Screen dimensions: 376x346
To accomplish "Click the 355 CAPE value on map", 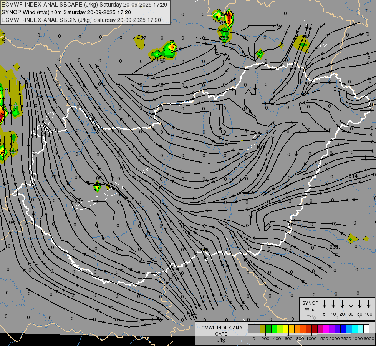I will (x=13, y=152).
